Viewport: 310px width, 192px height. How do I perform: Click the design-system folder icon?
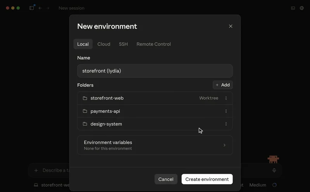click(85, 124)
